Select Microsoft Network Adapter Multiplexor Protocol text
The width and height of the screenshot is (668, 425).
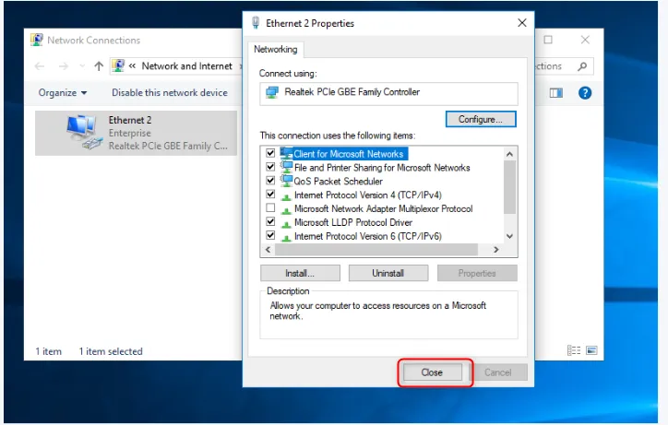point(384,208)
